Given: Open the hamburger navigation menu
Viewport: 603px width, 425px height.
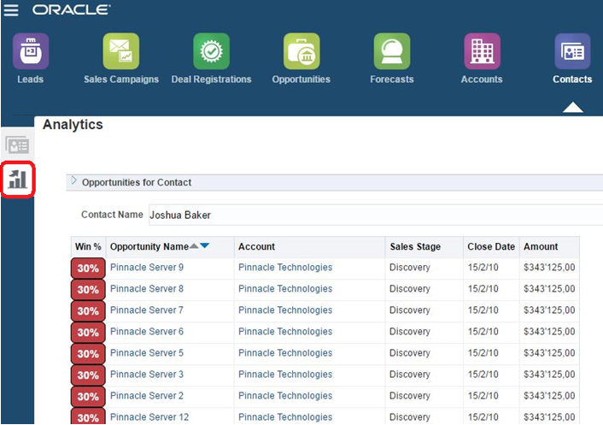Looking at the screenshot, I should coord(11,10).
